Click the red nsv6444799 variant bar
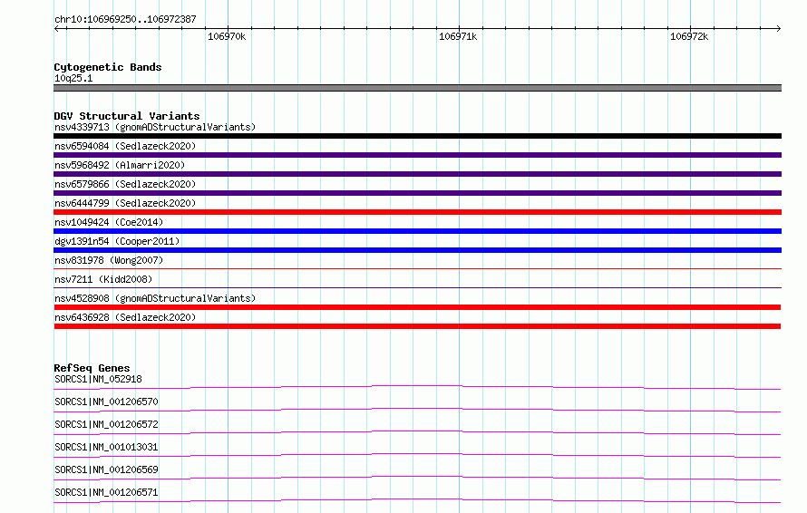Image resolution: width=807 pixels, height=513 pixels. click(x=417, y=212)
